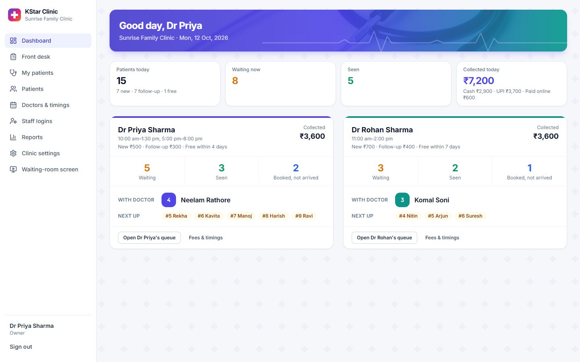Screen dimensions: 580x362
Task: Open Fees & timings for Dr Rohan
Action: [x=442, y=238]
